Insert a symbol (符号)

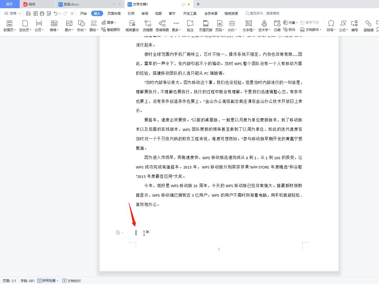(x=331, y=26)
